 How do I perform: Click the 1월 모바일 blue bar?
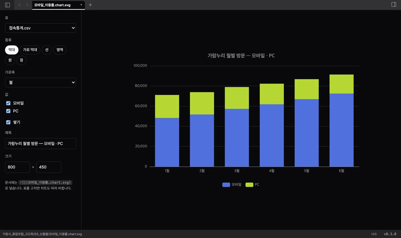click(x=167, y=142)
